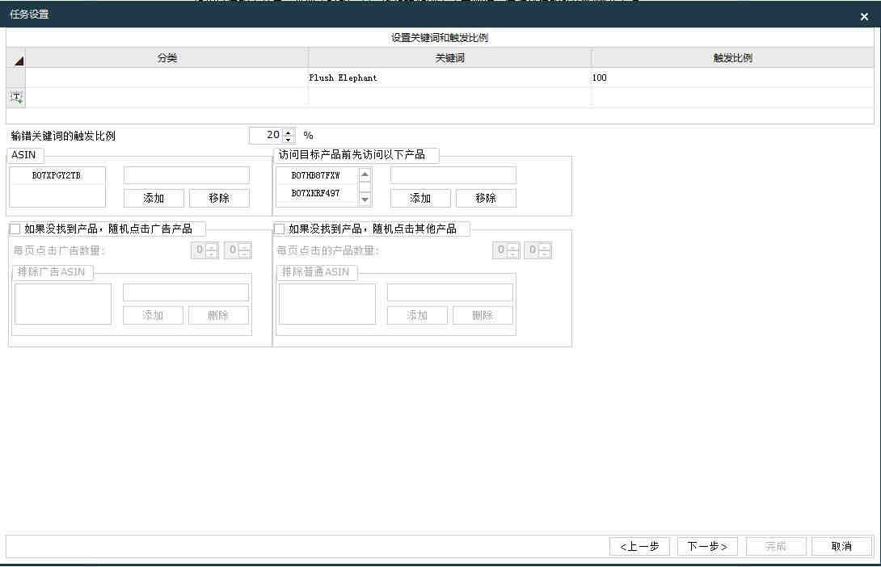Click the first row header selector
This screenshot has height=567, width=881.
(x=15, y=78)
